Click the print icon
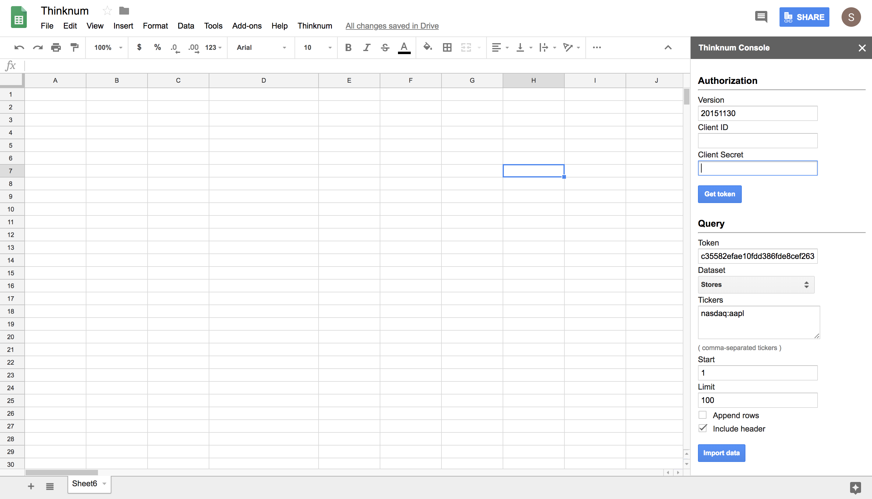 pos(56,48)
